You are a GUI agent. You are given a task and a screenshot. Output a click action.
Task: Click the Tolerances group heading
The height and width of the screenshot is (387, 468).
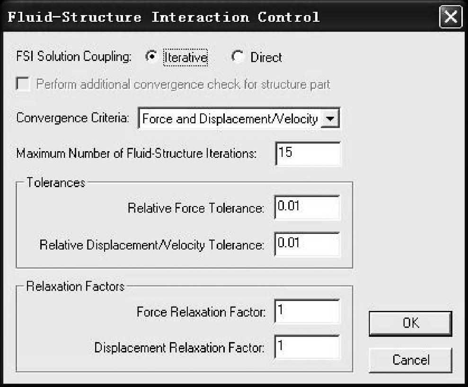pos(56,183)
